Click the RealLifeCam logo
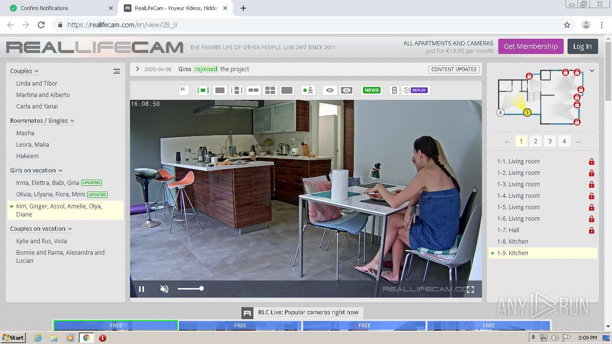The image size is (612, 344). 95,47
